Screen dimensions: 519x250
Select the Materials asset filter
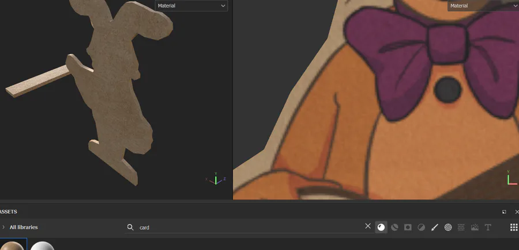[x=381, y=227]
